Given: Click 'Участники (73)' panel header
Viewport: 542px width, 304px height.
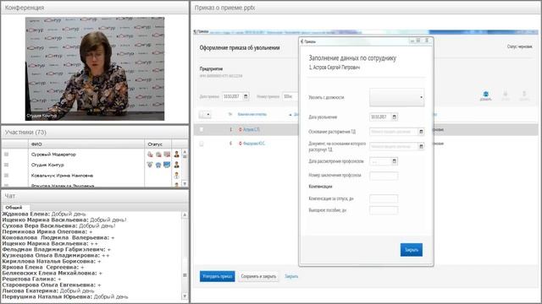Looking at the screenshot, I should click(x=25, y=133).
